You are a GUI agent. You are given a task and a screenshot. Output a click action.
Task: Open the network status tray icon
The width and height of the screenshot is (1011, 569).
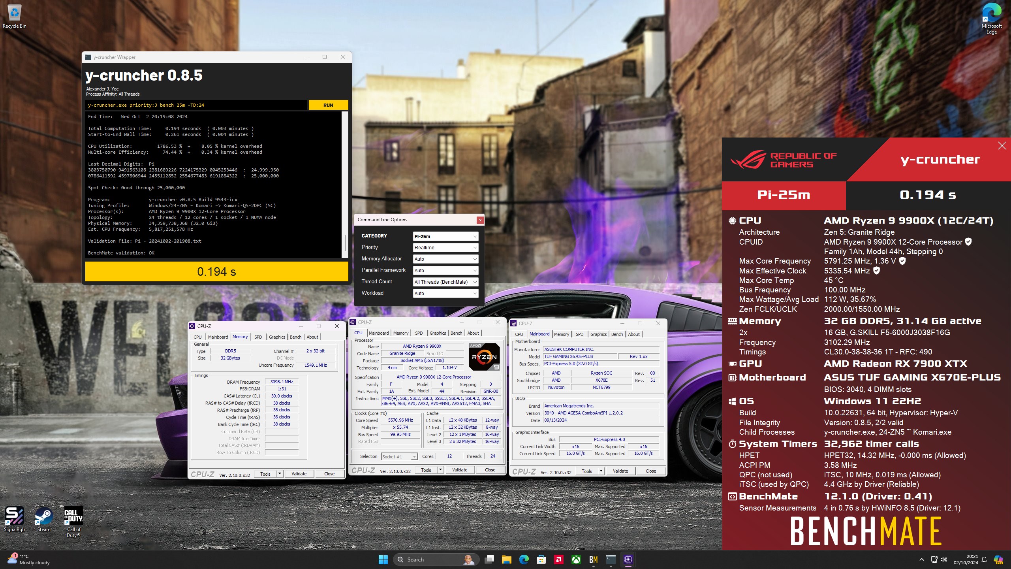934,560
